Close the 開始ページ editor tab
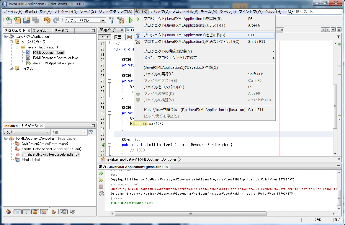Viewport: 345px width, 225px height. tap(122, 30)
